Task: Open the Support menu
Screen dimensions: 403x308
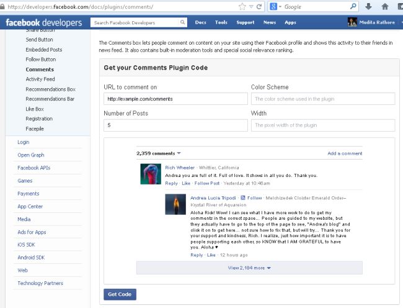Action: 245,22
